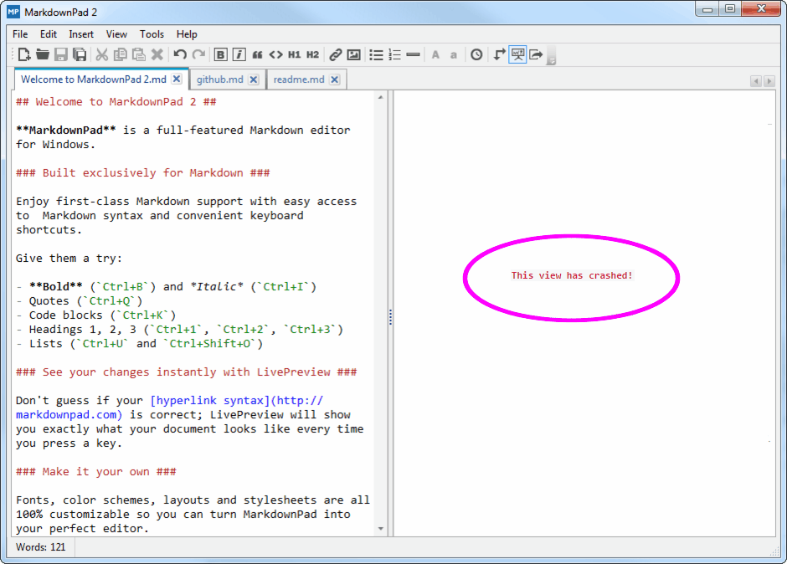Open a file using the folder icon
This screenshot has width=787, height=564.
coord(42,54)
